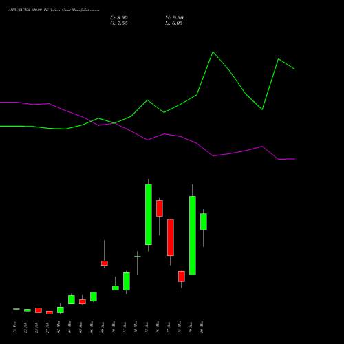Click the 02 Mar date label
Screen dimensions: 344x344
point(58,327)
